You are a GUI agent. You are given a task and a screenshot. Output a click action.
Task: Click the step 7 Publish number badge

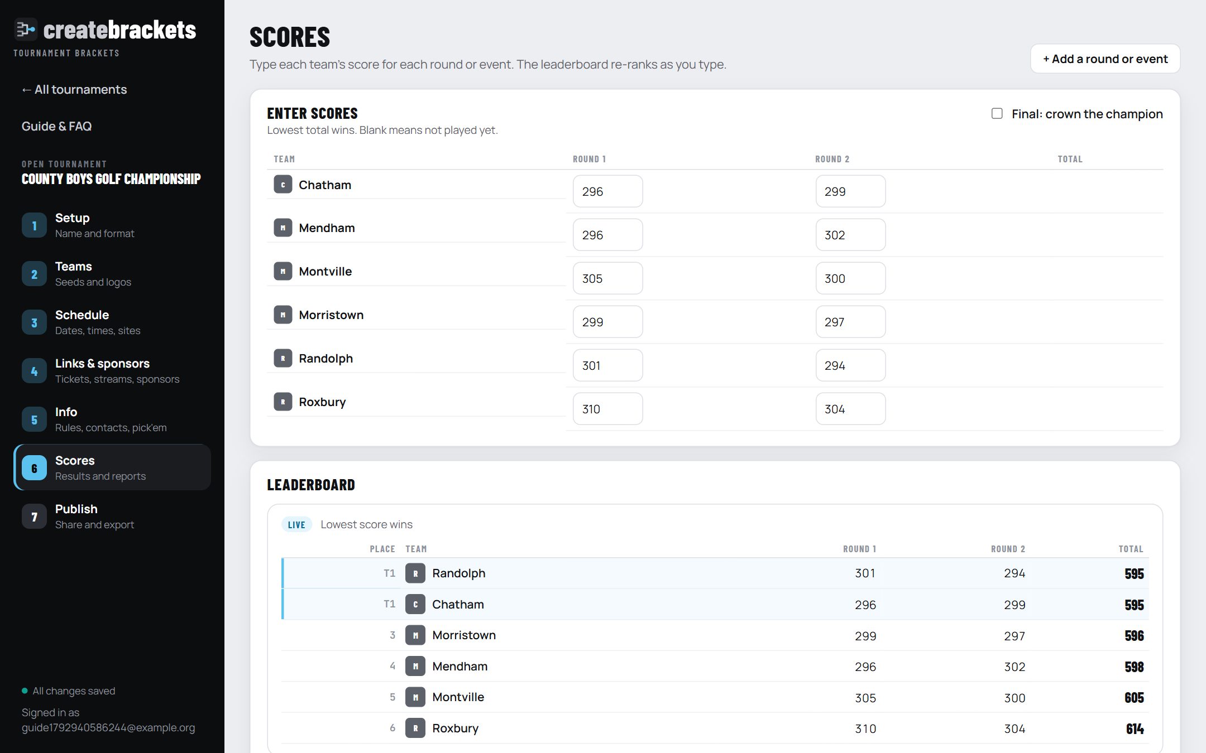click(x=34, y=517)
